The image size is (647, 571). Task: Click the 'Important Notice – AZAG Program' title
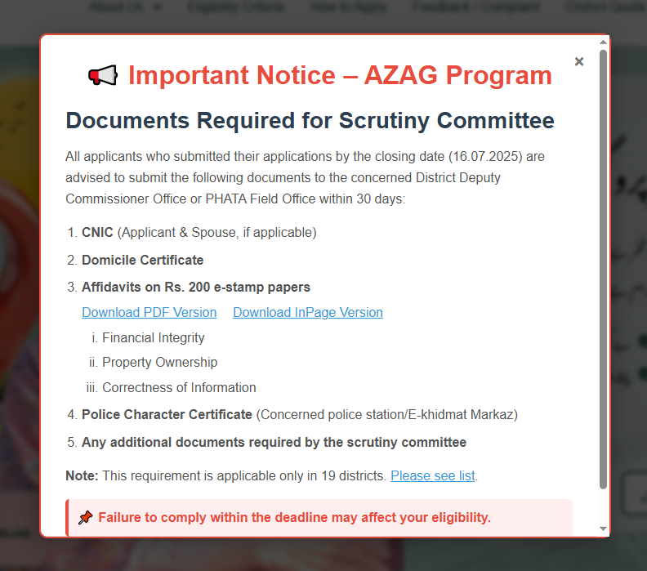tap(340, 76)
